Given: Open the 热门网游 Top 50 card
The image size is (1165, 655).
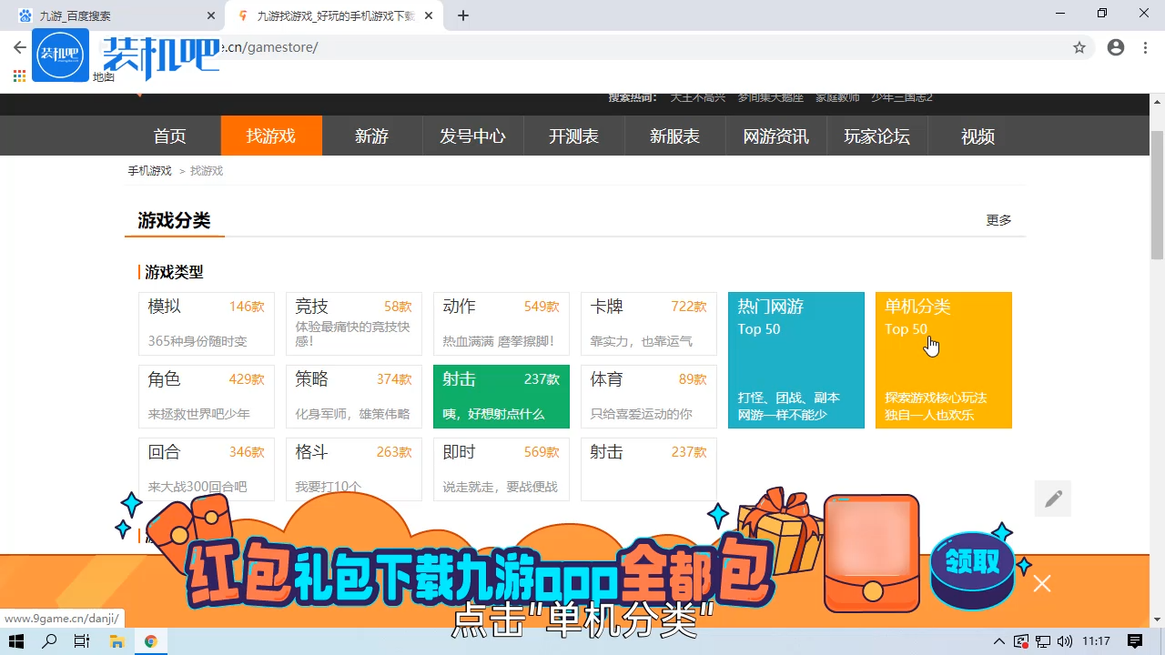Looking at the screenshot, I should pos(796,360).
